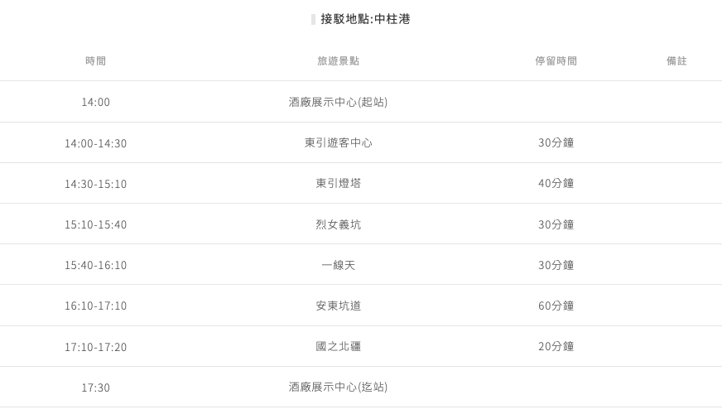Select the 14:30-15:10 time slot
Viewport: 722px width, 414px height.
pyautogui.click(x=95, y=184)
